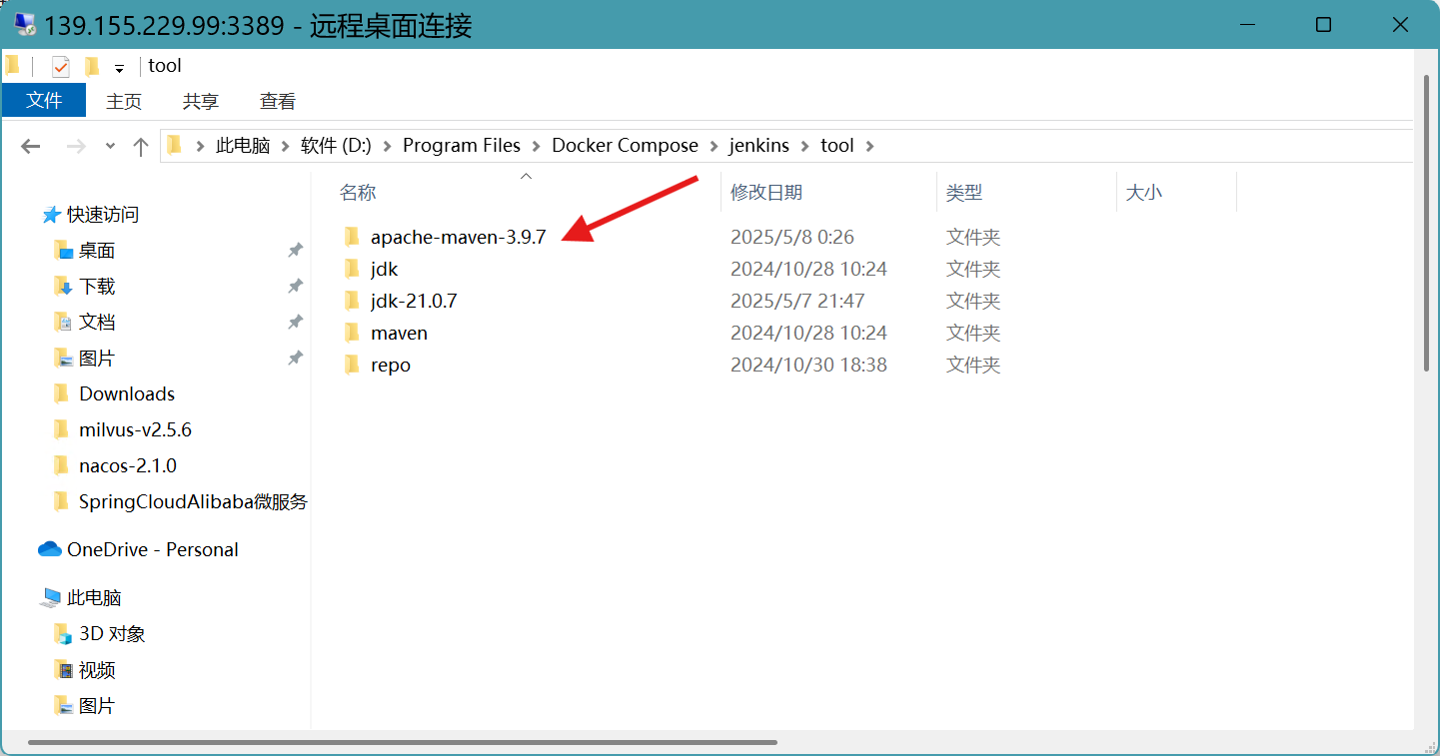Click the Back navigation arrow
Viewport: 1440px width, 756px height.
30,147
